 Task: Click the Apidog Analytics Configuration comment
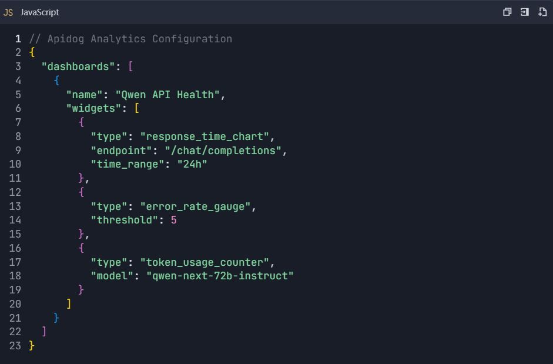click(130, 39)
